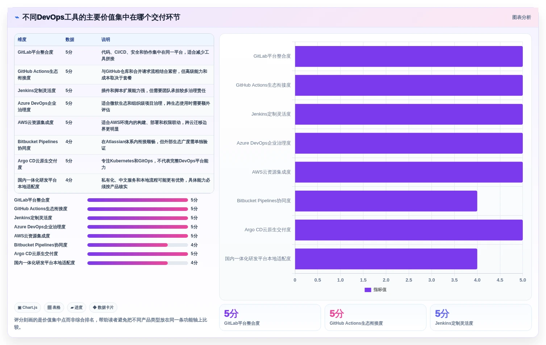Select the 表格 tag chip
The height and width of the screenshot is (345, 546).
pos(54,308)
